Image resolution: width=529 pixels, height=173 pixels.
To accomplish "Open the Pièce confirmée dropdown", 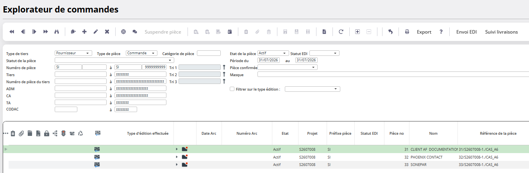I will (x=288, y=67).
